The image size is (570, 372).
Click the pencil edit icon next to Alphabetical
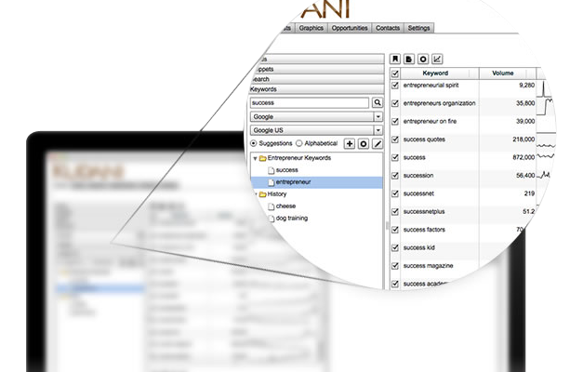378,143
